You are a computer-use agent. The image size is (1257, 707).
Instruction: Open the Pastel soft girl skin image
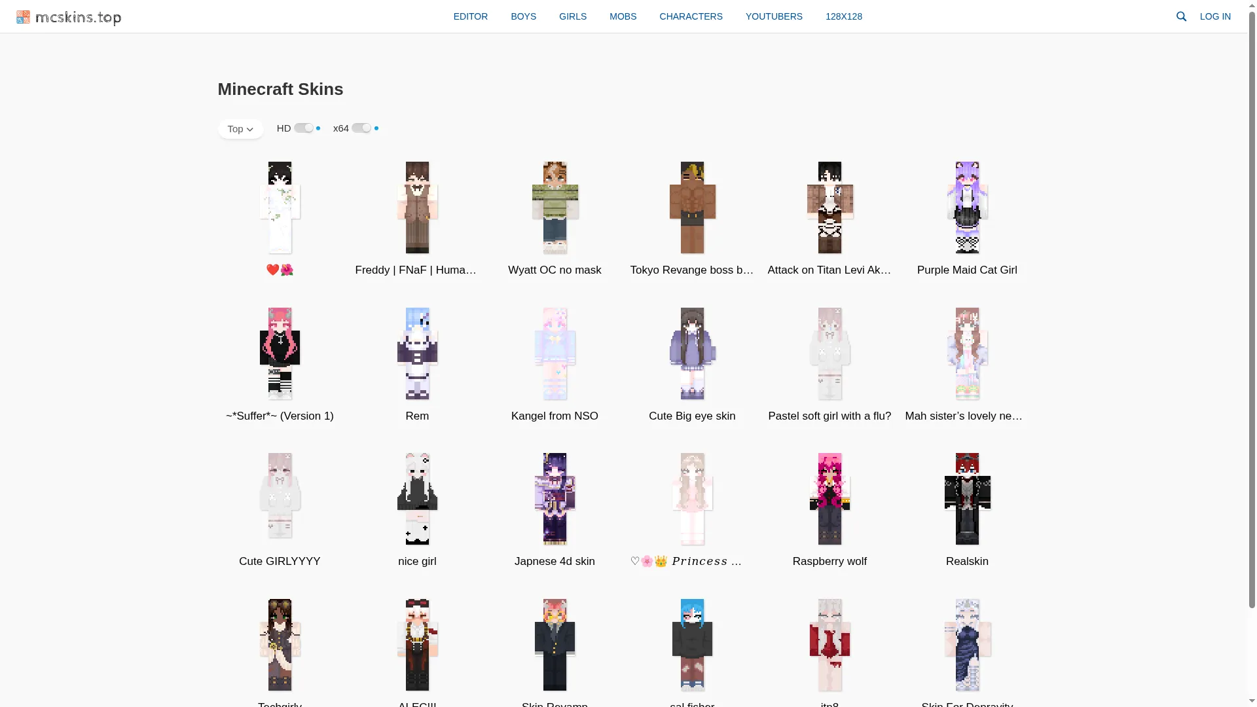tap(829, 353)
